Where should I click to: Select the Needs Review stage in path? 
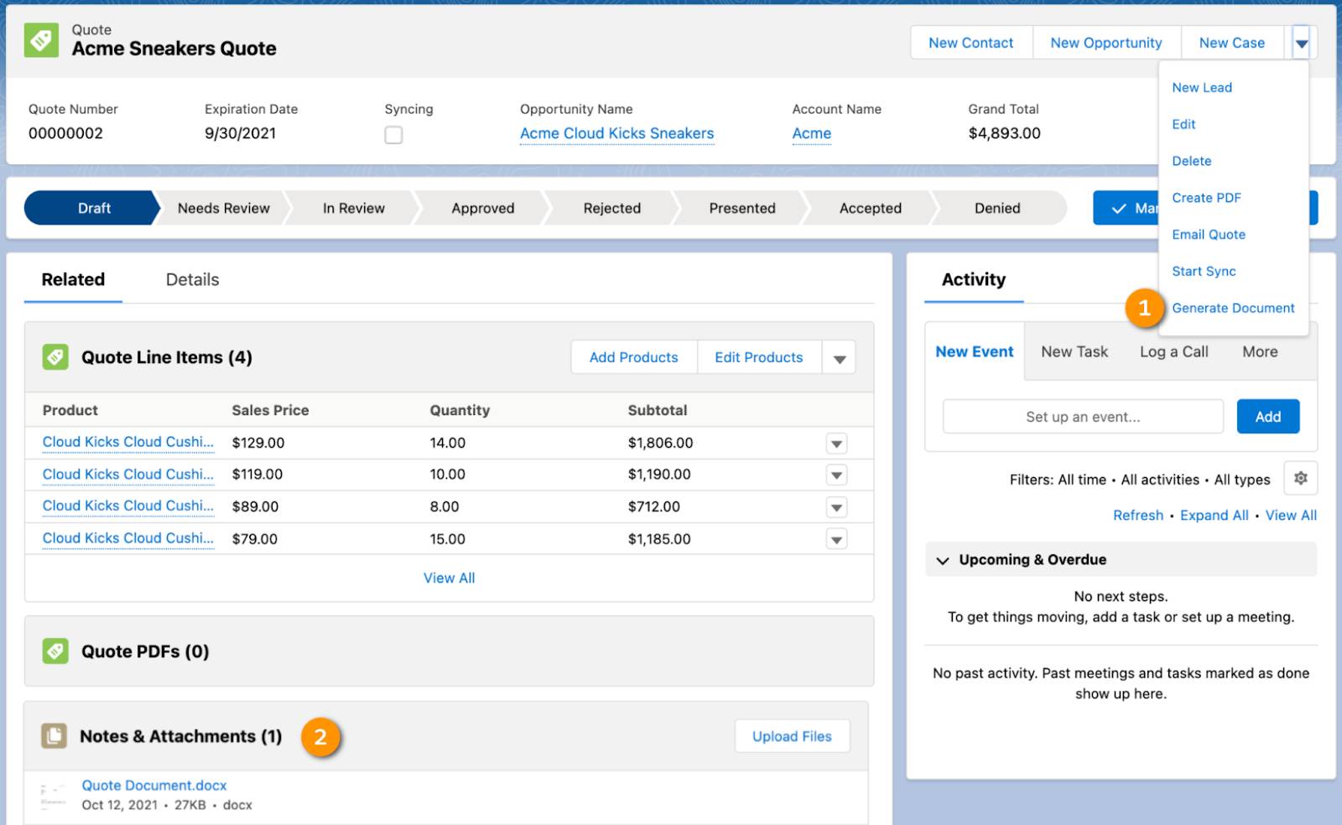tap(223, 208)
